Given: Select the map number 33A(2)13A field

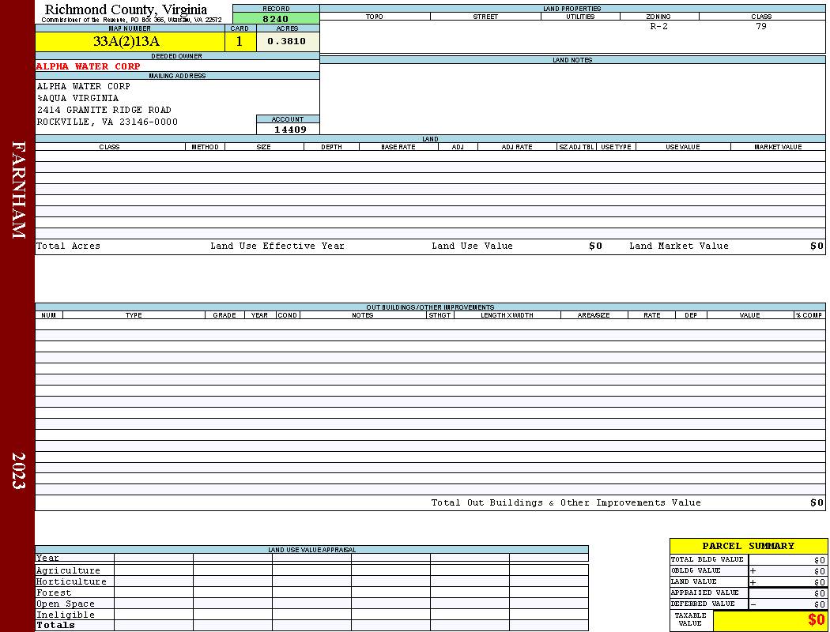Looking at the screenshot, I should (x=130, y=41).
